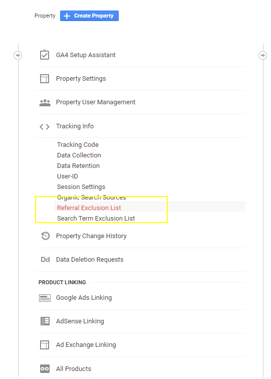This screenshot has width=271, height=379.
Task: Click the All Products link icon
Action: click(x=45, y=368)
